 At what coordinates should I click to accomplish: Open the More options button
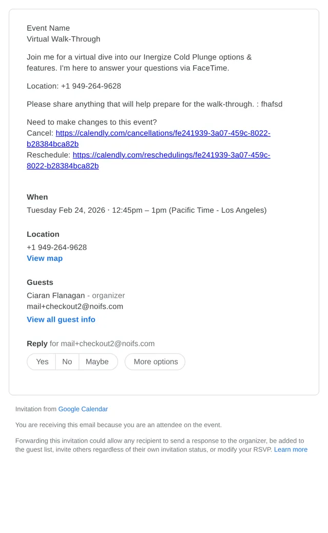coord(155,362)
